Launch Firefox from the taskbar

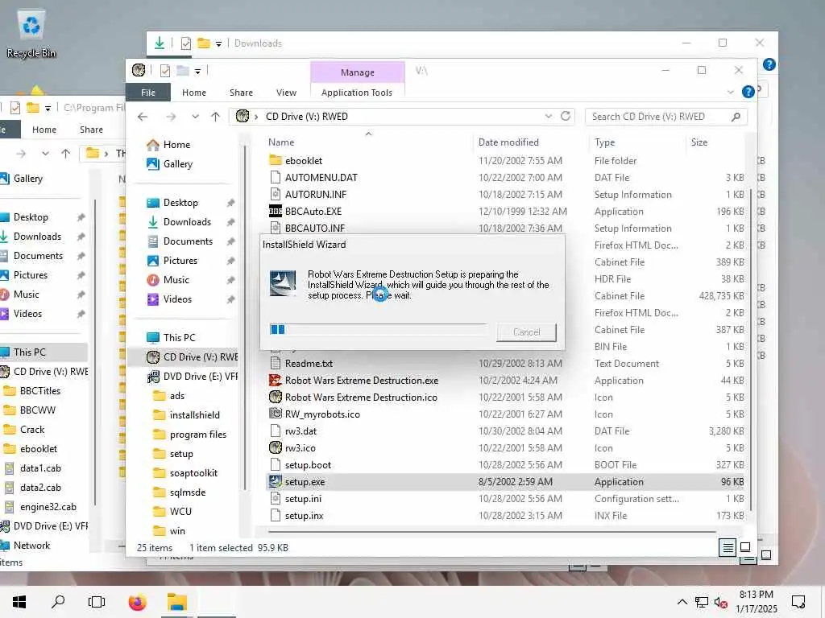click(137, 602)
